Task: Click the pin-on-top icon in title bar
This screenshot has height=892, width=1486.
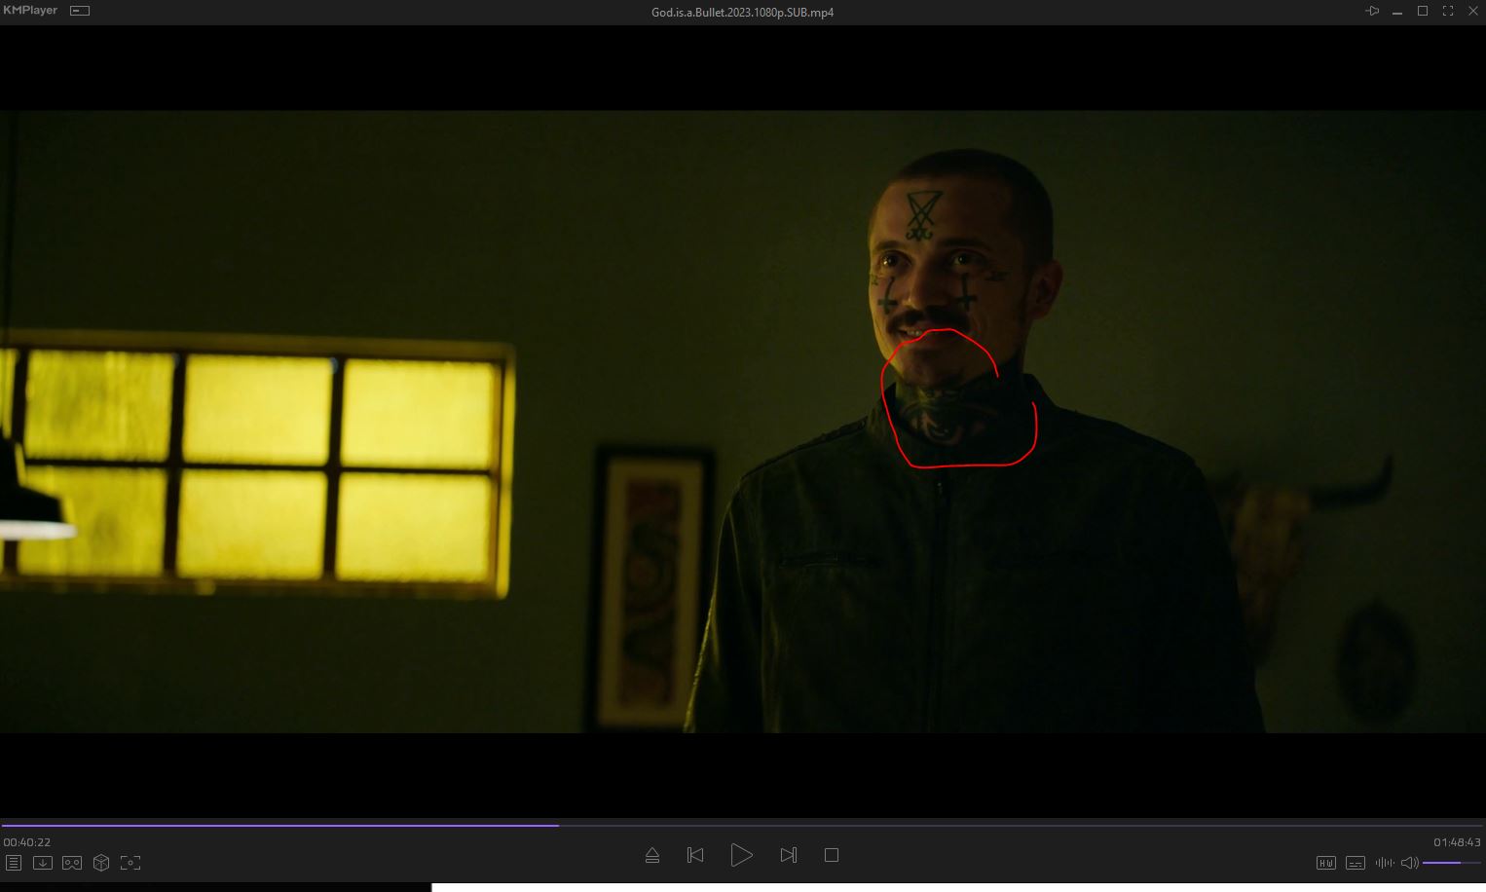Action: 1372,12
